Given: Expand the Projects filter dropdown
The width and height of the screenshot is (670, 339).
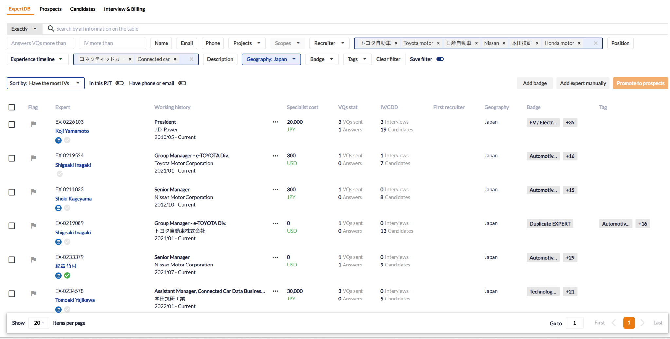Looking at the screenshot, I should pos(247,43).
